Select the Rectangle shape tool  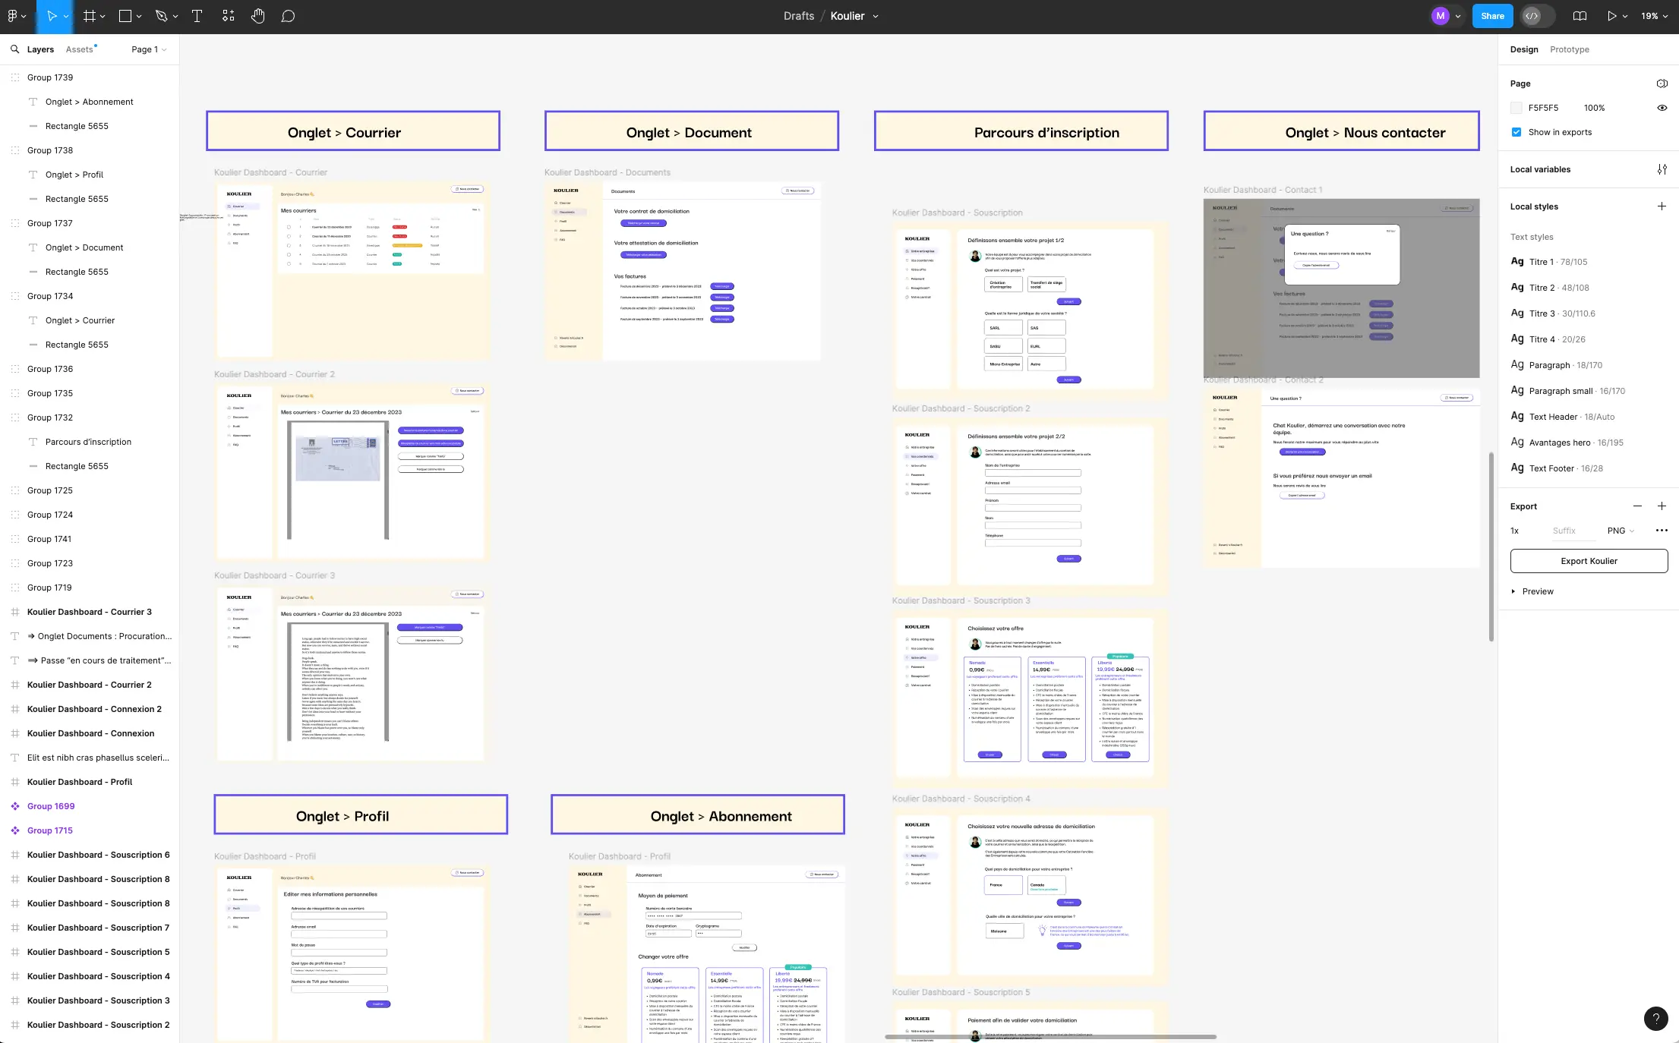[x=125, y=16]
